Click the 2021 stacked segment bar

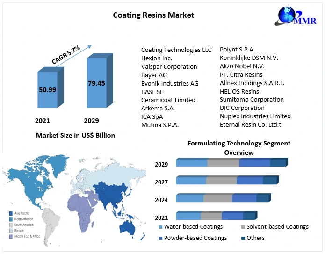[217, 216]
